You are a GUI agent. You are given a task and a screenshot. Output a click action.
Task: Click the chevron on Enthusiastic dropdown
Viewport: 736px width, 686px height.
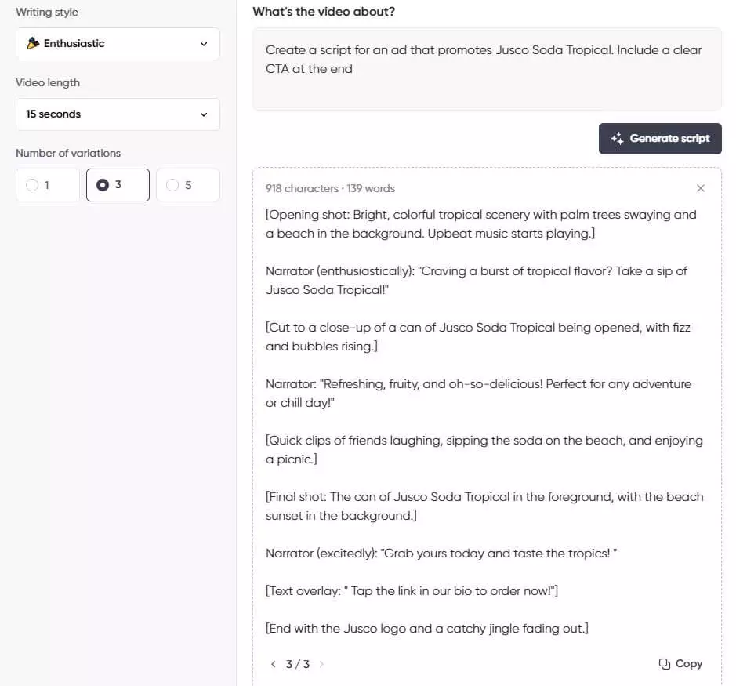[204, 44]
